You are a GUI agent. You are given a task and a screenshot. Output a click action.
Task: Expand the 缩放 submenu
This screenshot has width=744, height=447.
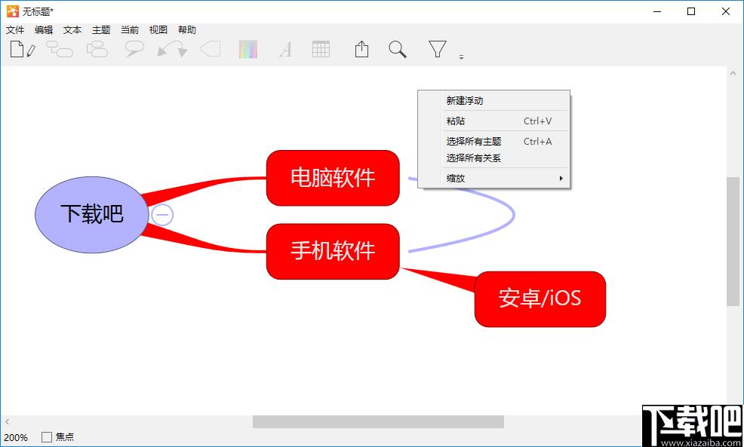493,178
